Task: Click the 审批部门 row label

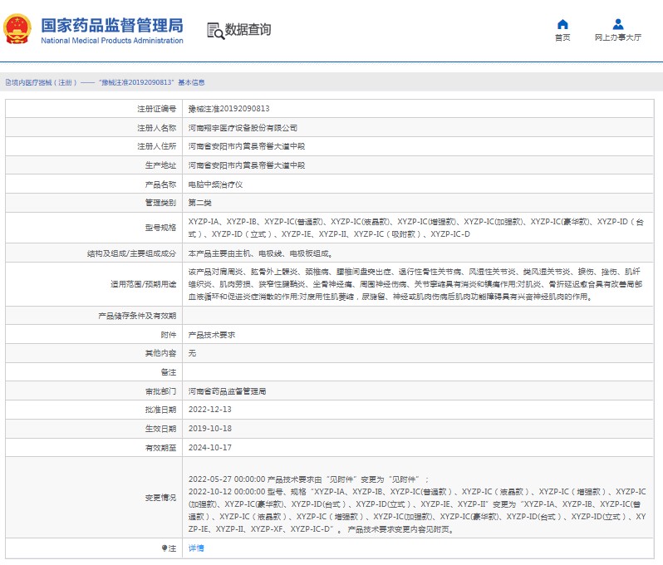Action: pos(160,391)
